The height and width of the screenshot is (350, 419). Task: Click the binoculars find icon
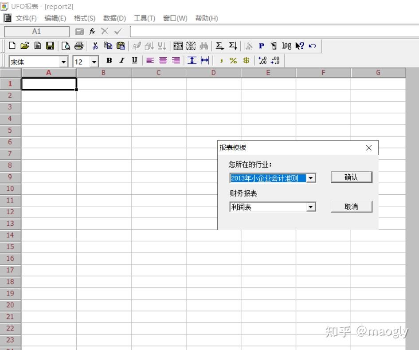tap(204, 46)
